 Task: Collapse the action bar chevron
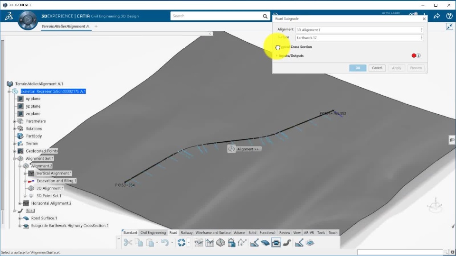119,238
